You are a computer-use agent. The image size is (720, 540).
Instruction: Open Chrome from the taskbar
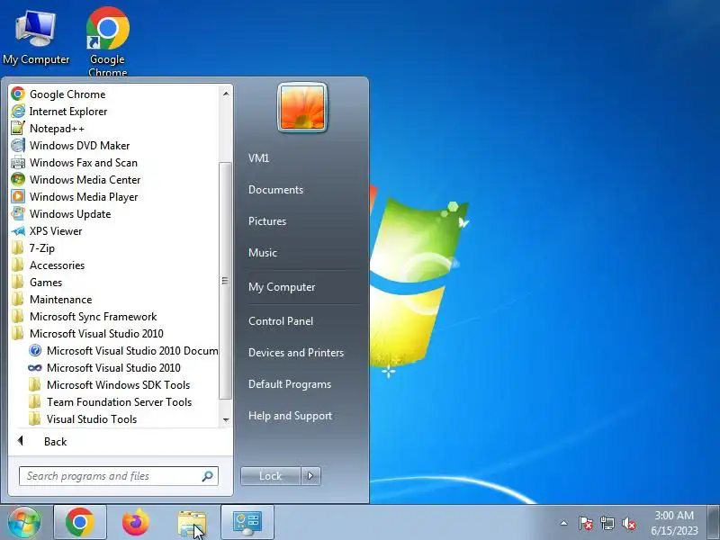[80, 522]
